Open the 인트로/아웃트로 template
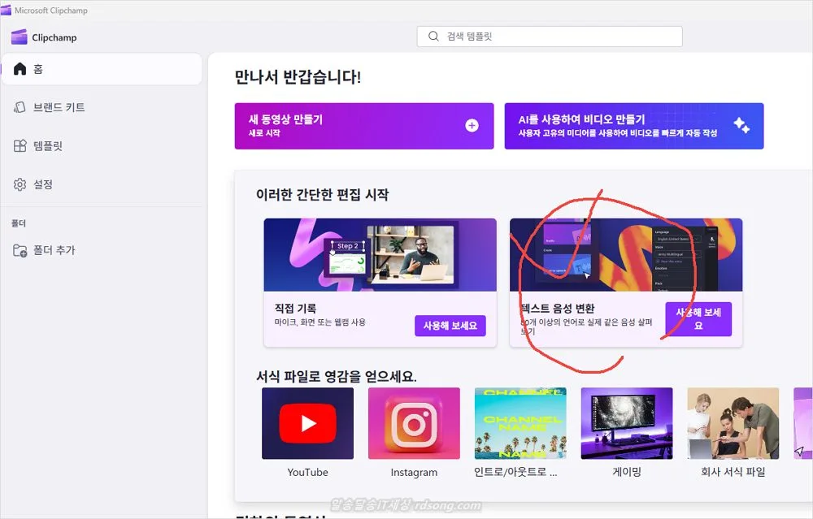The height and width of the screenshot is (519, 813). click(520, 422)
